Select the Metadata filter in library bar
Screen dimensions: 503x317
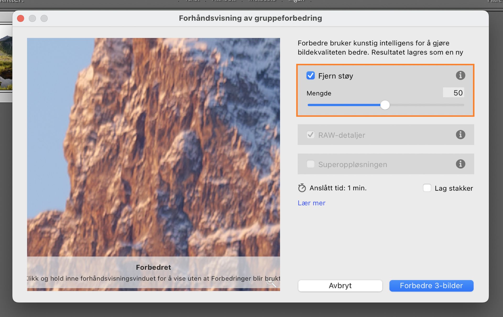coord(262,1)
